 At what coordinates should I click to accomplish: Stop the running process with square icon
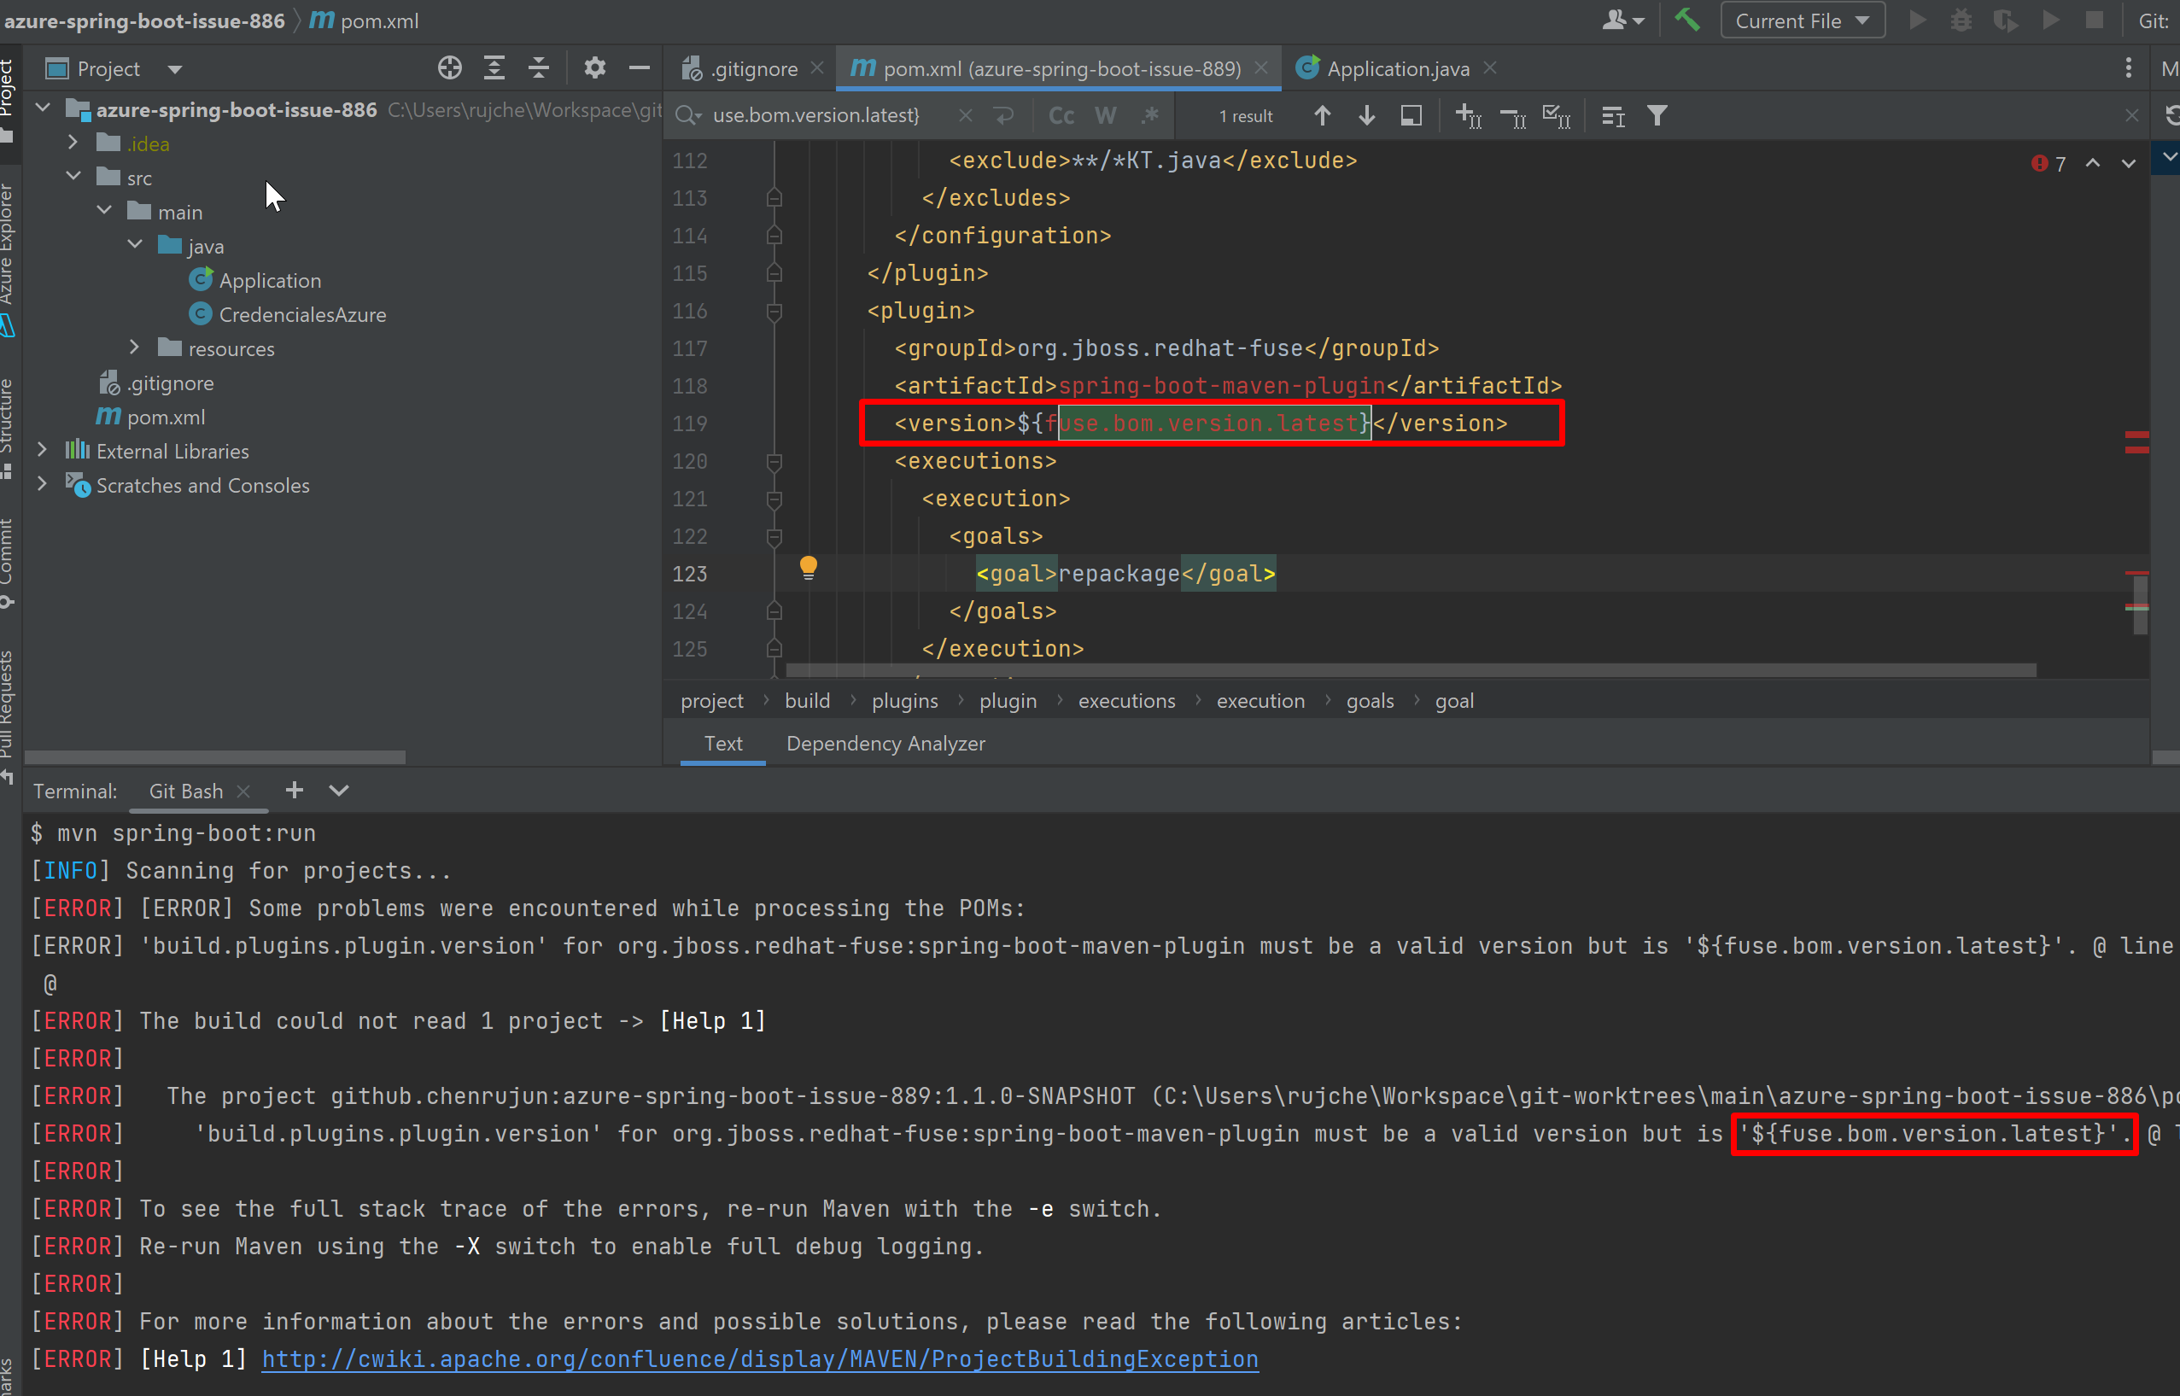2095,19
